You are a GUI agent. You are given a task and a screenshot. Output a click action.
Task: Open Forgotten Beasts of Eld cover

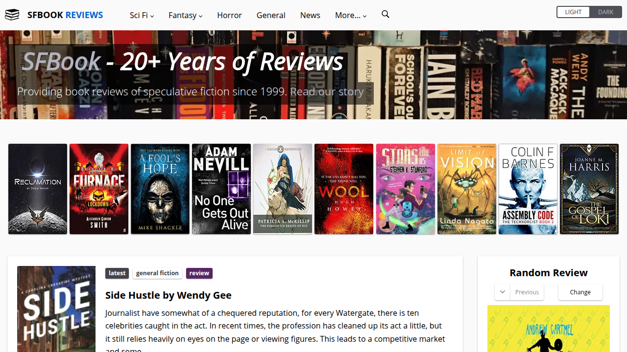click(x=283, y=189)
